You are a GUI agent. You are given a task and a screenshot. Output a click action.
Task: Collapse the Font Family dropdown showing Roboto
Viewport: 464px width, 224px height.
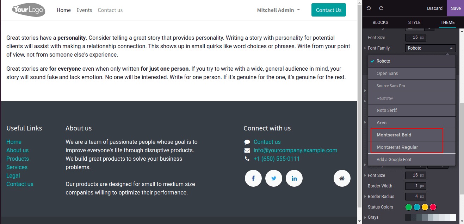click(x=430, y=48)
